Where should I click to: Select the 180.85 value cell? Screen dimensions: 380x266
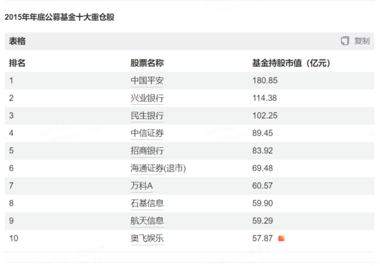coord(265,80)
